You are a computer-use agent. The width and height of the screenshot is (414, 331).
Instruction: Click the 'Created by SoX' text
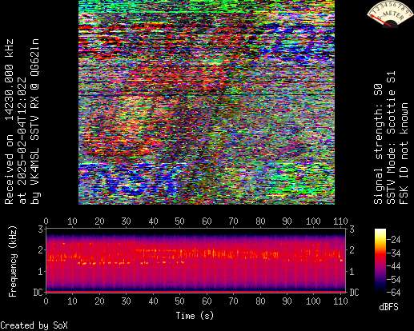click(x=34, y=325)
